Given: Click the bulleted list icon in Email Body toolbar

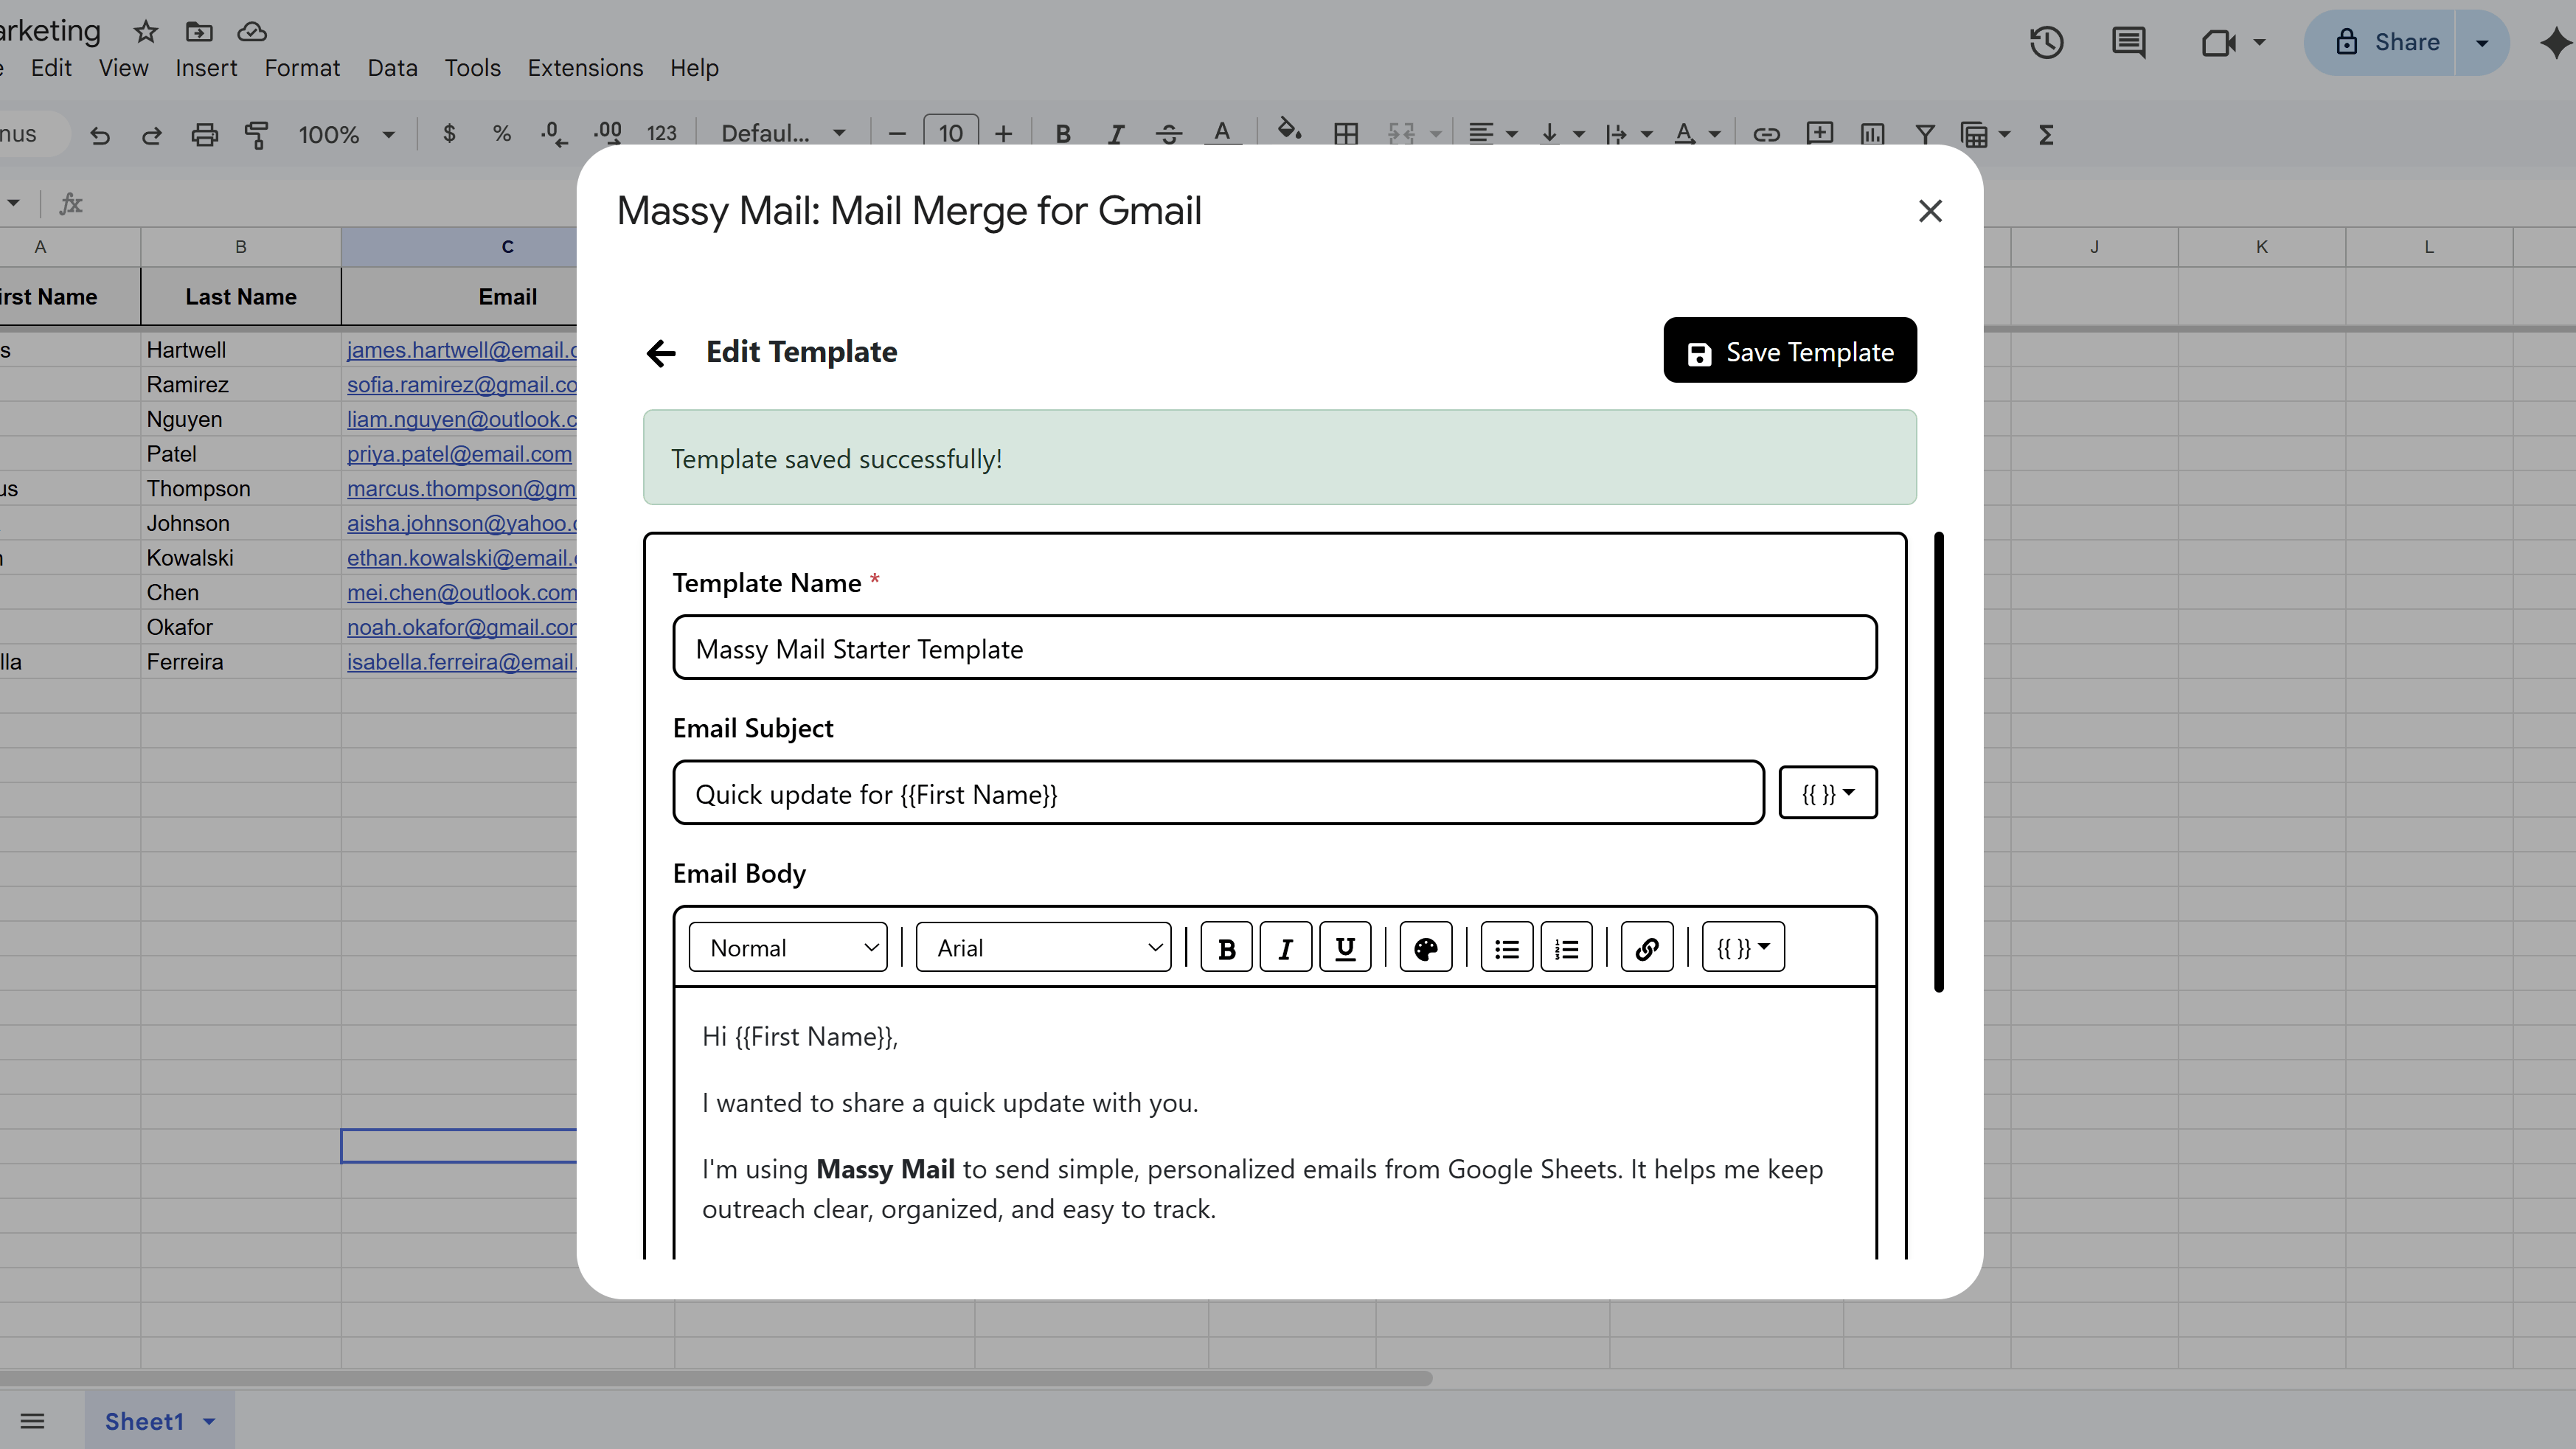Looking at the screenshot, I should point(1505,947).
